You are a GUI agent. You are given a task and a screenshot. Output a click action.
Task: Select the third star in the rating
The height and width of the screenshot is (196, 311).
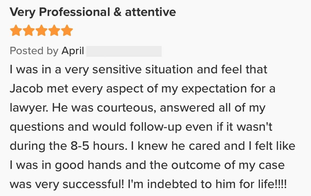click(x=41, y=31)
